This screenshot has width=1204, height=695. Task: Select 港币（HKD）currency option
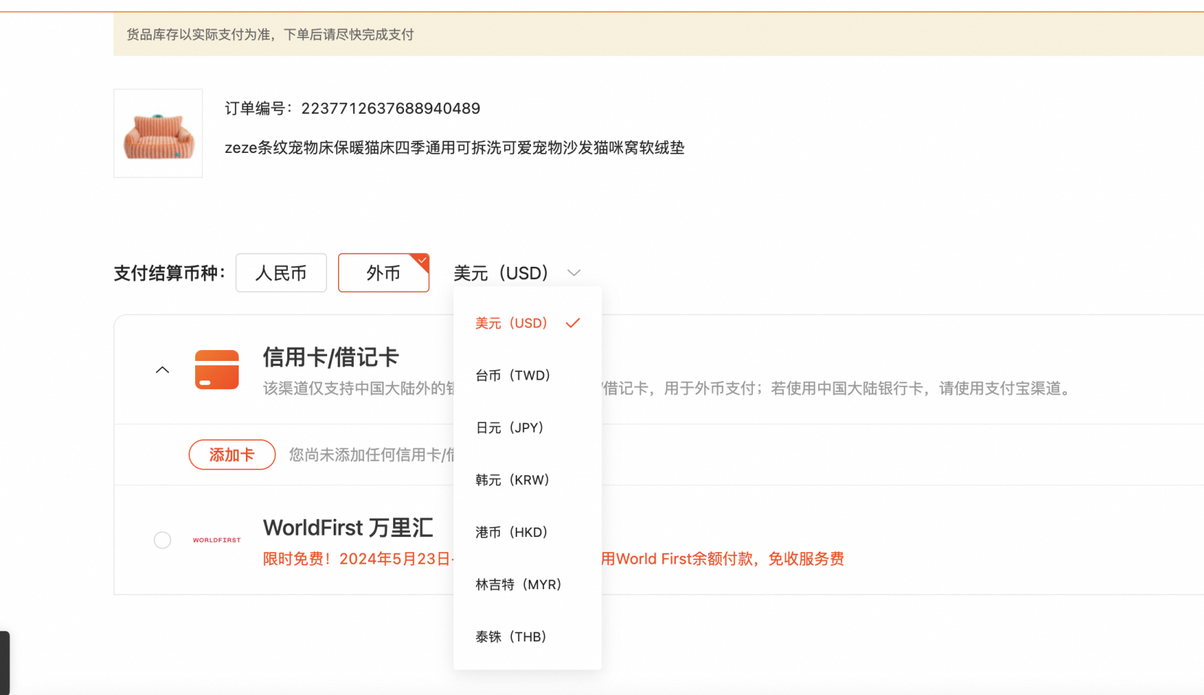pos(511,531)
